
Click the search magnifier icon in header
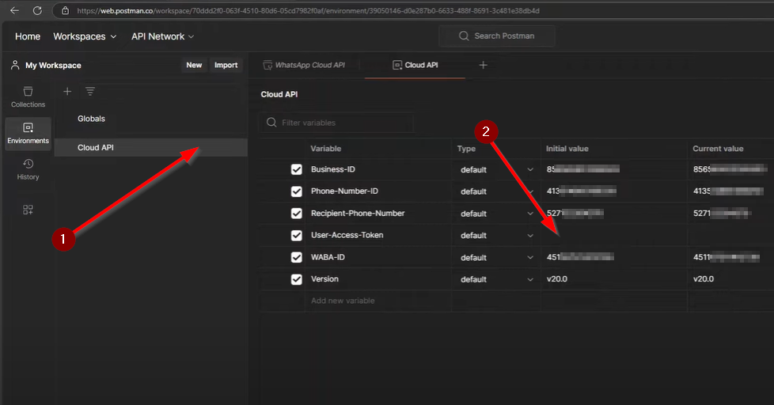(464, 36)
